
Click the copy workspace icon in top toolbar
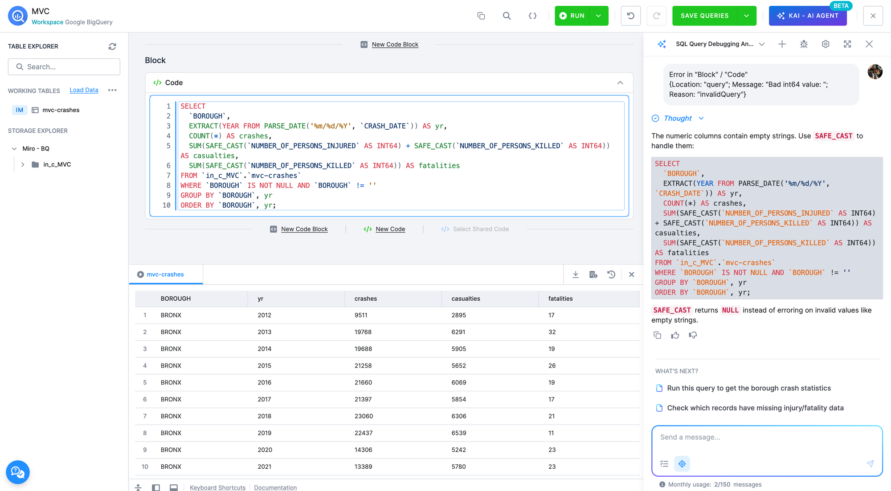coord(481,16)
